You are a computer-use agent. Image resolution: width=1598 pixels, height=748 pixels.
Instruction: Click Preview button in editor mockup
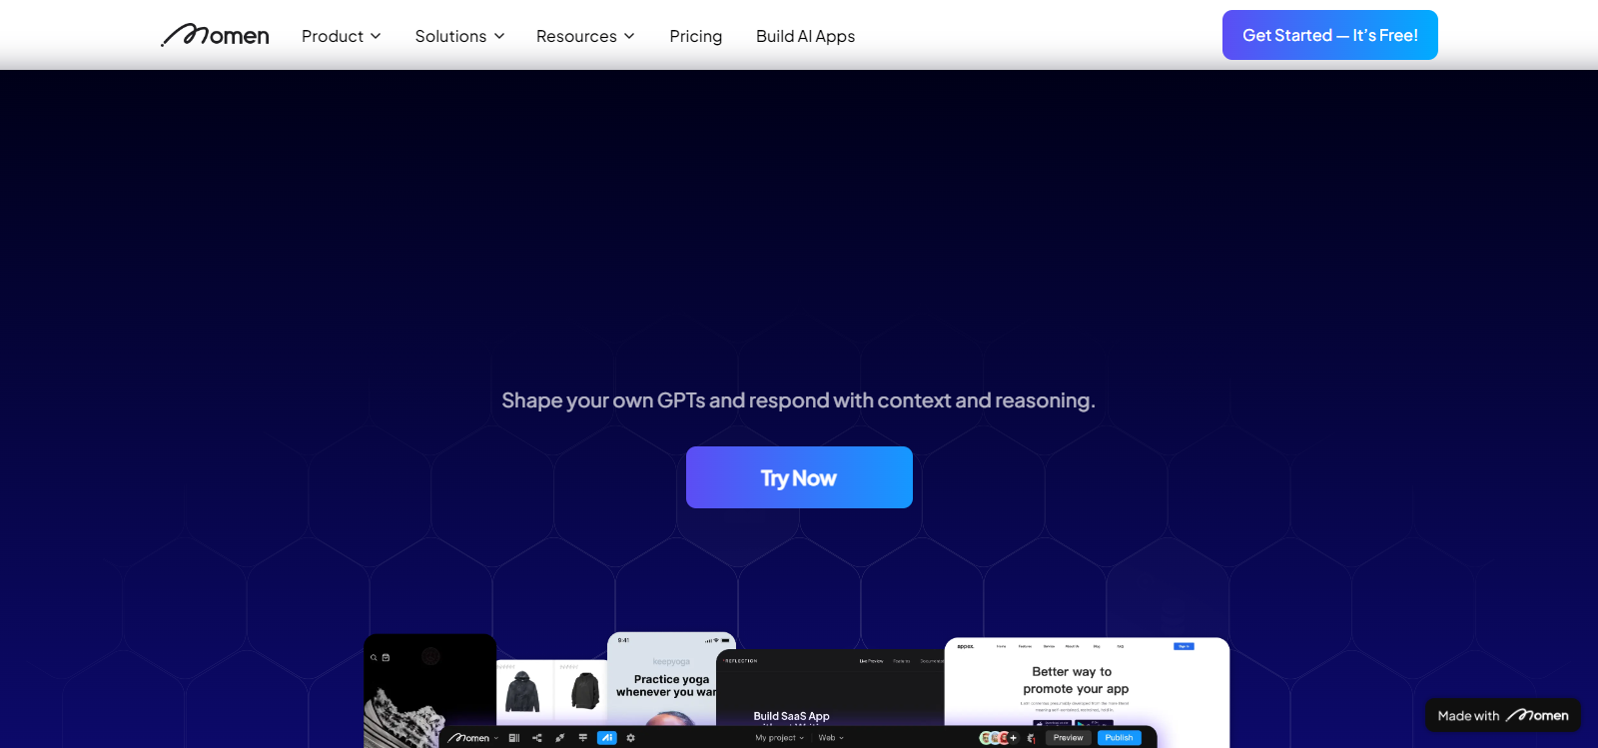[1068, 738]
